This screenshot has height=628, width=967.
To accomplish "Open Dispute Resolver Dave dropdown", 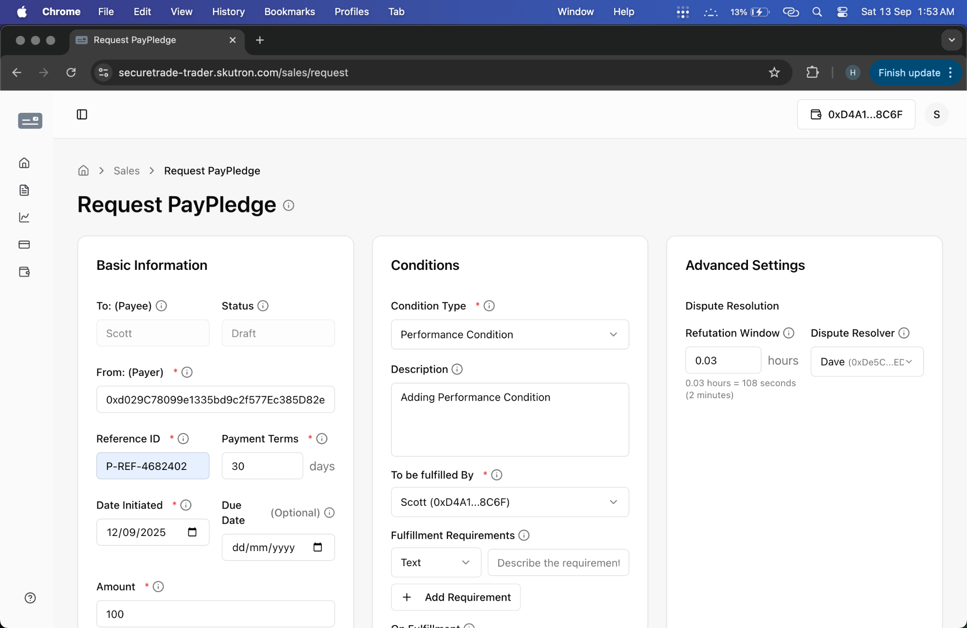I will [x=867, y=362].
